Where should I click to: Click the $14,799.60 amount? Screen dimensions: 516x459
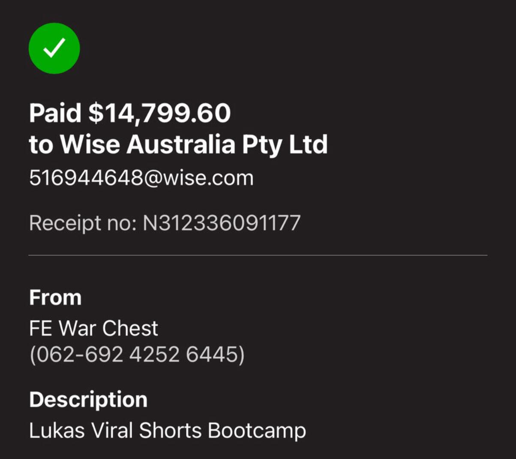159,114
